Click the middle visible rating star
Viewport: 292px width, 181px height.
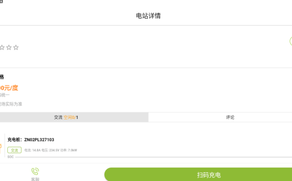[9, 48]
